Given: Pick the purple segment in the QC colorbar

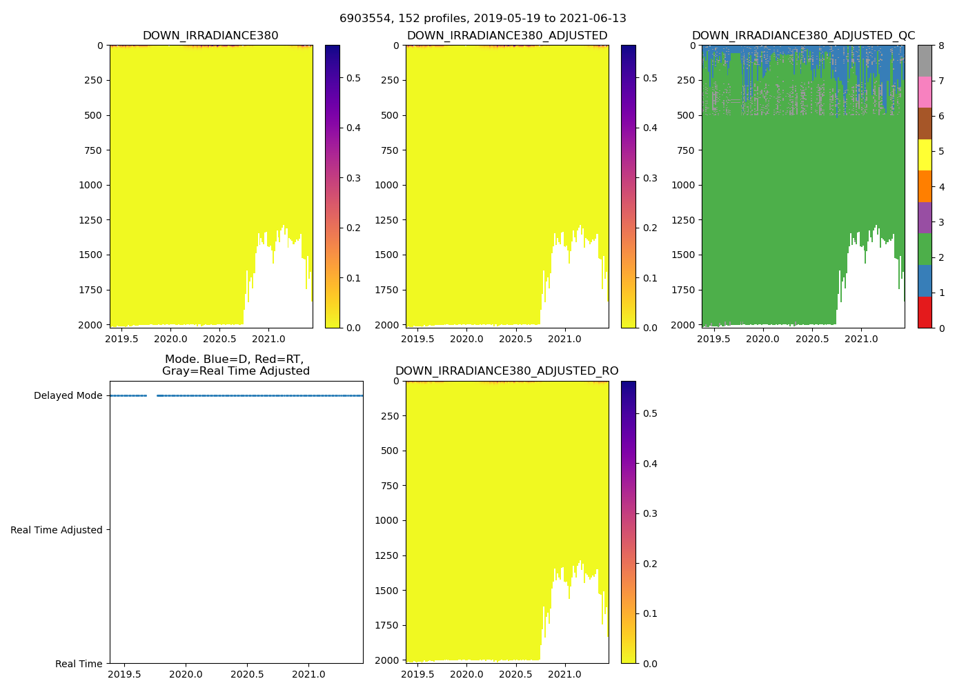Looking at the screenshot, I should 925,218.
